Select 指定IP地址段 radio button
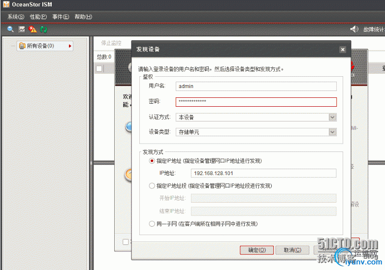 tap(152, 185)
